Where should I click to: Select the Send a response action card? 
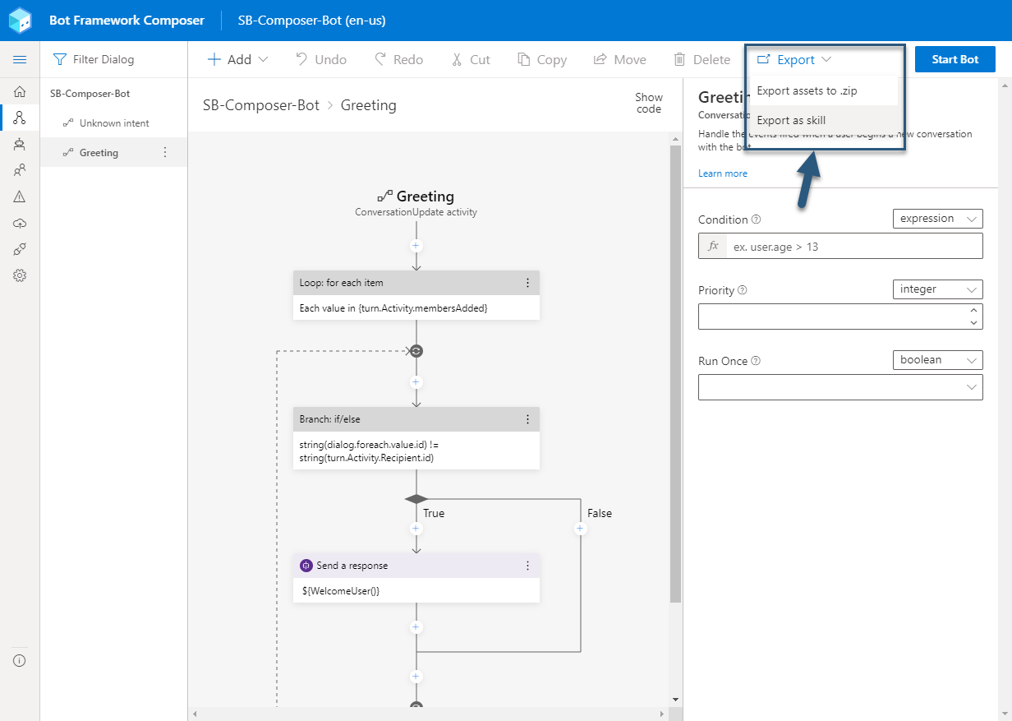pos(416,578)
